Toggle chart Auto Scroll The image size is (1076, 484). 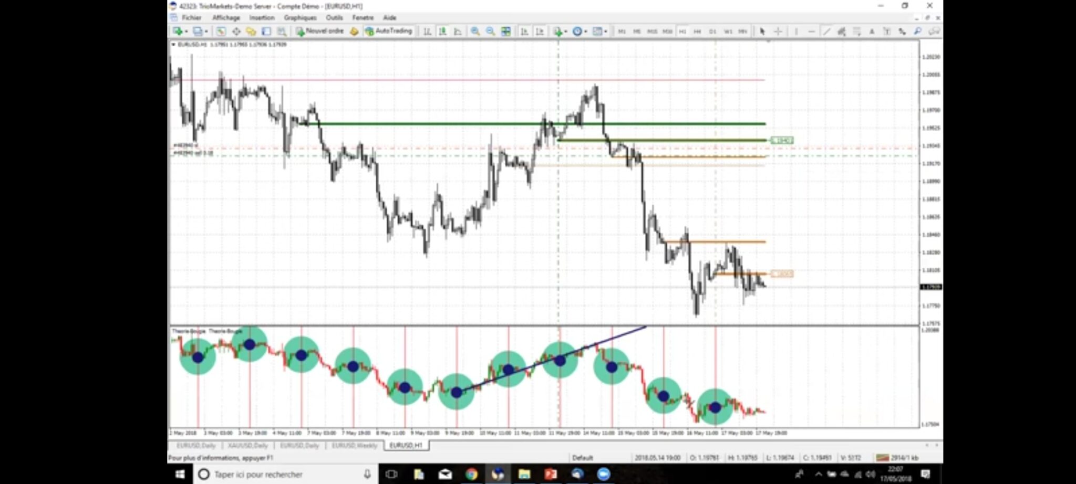(x=524, y=31)
